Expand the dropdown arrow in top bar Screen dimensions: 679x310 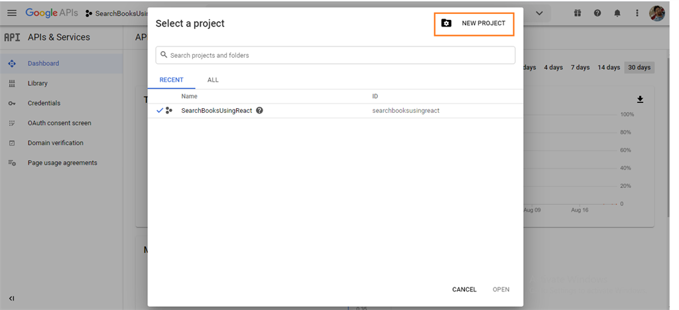coord(539,13)
